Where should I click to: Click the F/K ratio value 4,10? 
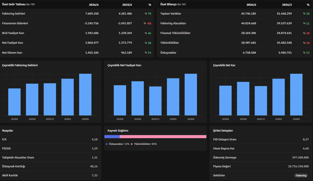tap(95, 140)
